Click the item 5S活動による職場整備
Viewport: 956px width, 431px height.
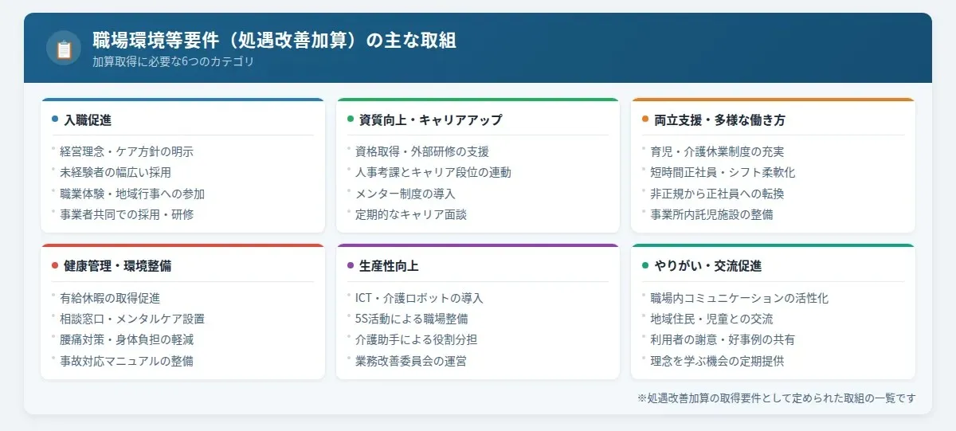(412, 319)
